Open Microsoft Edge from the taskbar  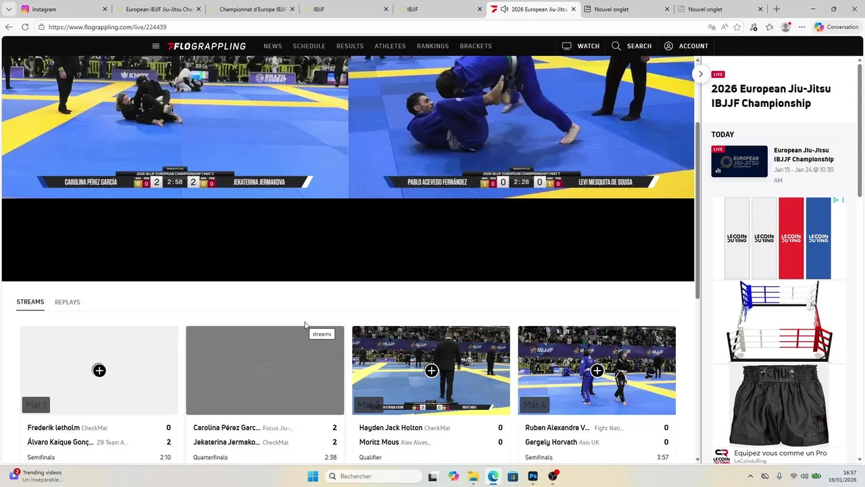pyautogui.click(x=493, y=476)
